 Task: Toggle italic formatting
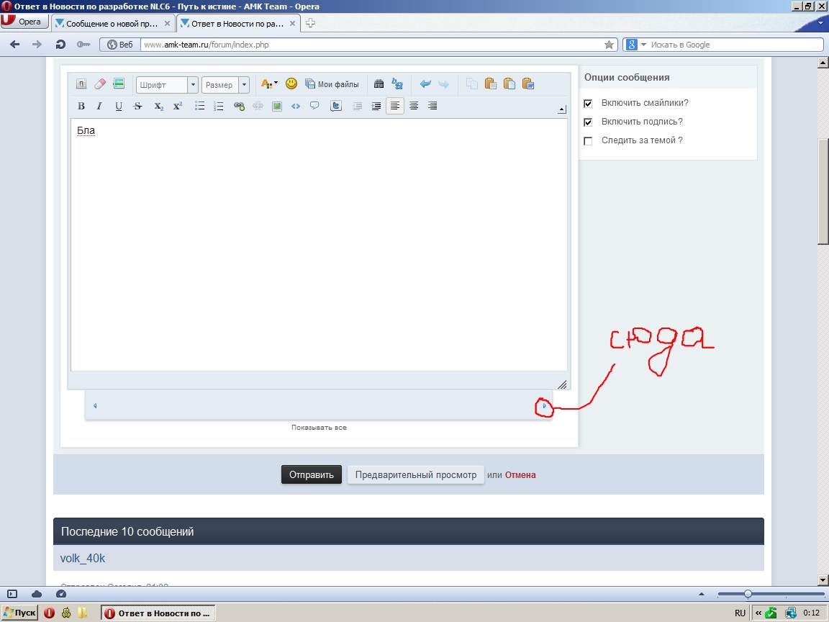[99, 106]
